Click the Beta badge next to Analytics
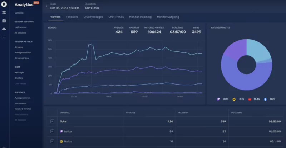This screenshot has height=148, width=286. coord(36,2)
